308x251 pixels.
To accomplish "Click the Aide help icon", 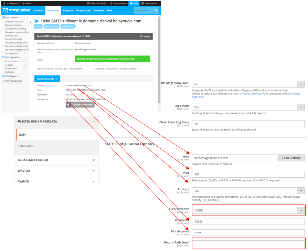I will [x=131, y=3].
